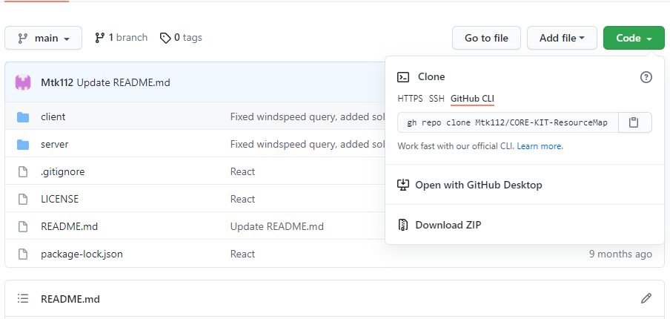Click the server folder icon

[x=23, y=145]
